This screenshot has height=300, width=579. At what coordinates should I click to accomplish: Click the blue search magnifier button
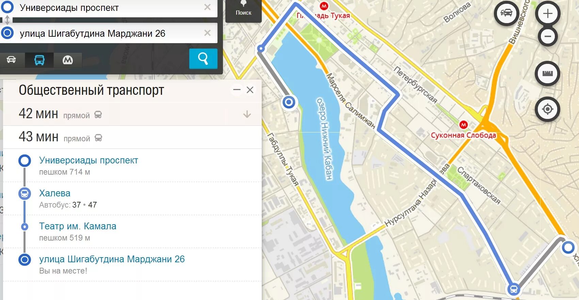coord(203,59)
